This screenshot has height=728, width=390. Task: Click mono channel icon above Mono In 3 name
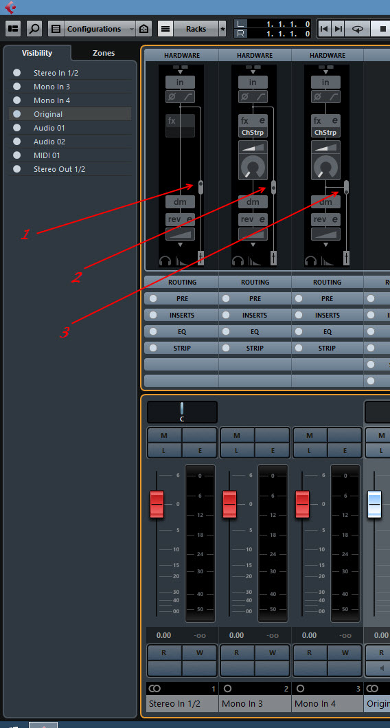tap(227, 689)
